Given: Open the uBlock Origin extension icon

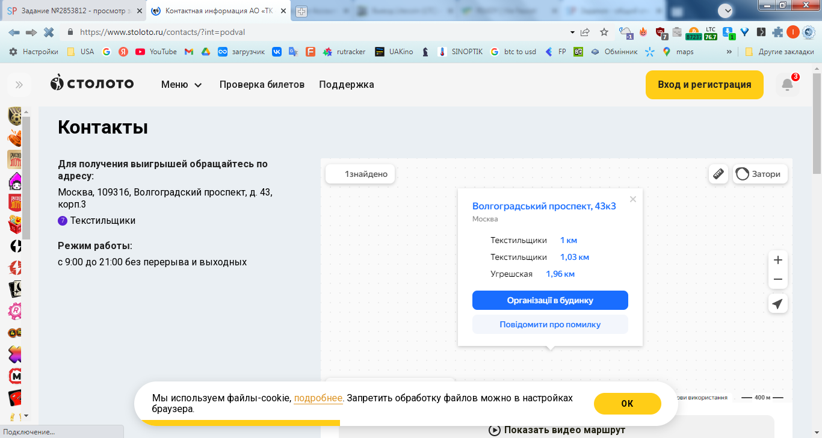Looking at the screenshot, I should point(661,32).
